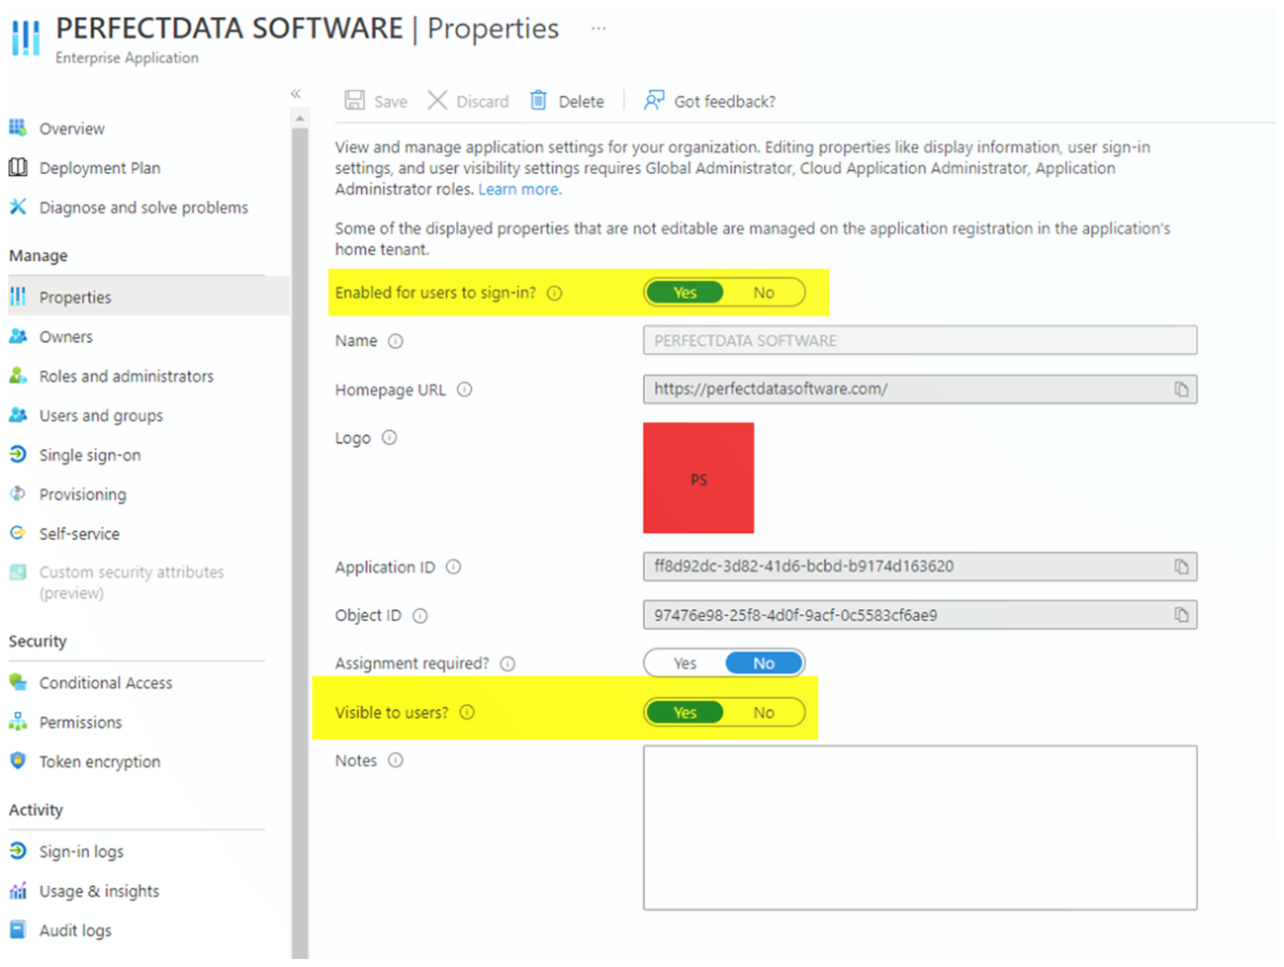
Task: Collapse the sidebar with double chevron
Action: (x=296, y=94)
